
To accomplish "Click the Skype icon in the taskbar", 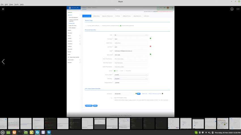I will pos(37,132).
